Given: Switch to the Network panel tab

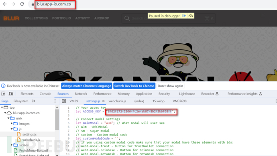Looking at the screenshot, I should (81, 94).
